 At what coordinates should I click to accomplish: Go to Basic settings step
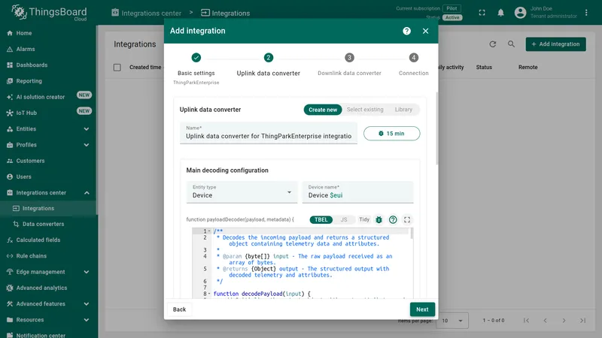pos(196,69)
